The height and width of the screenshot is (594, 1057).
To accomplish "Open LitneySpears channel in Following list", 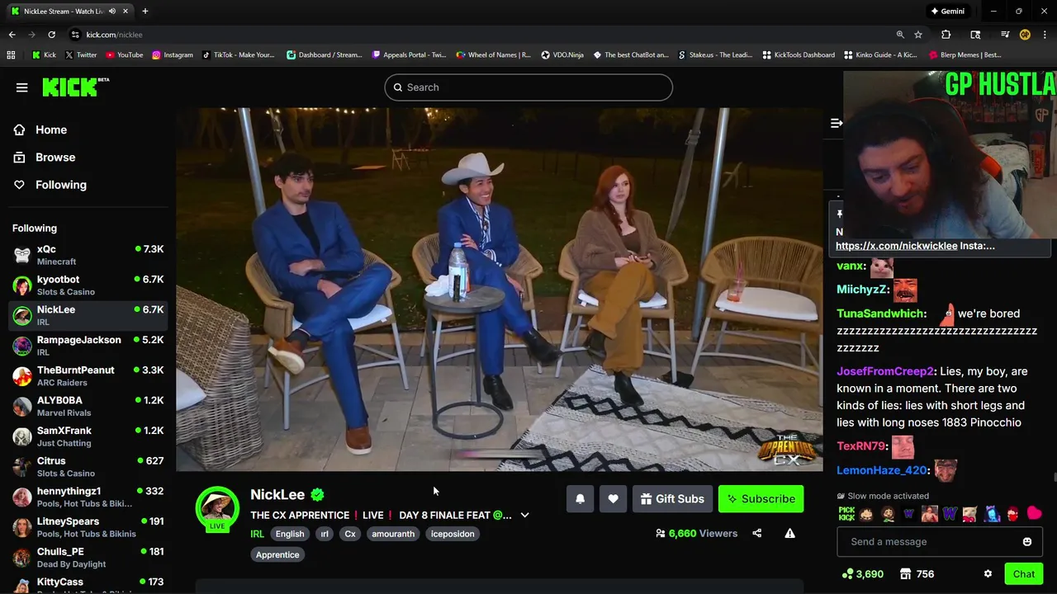I will point(88,527).
